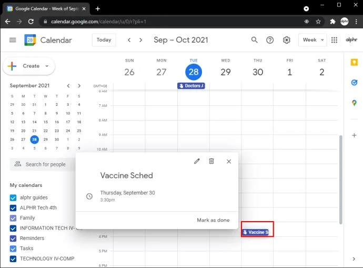
Task: Get add-ons with the plus icon
Action: coord(354,135)
